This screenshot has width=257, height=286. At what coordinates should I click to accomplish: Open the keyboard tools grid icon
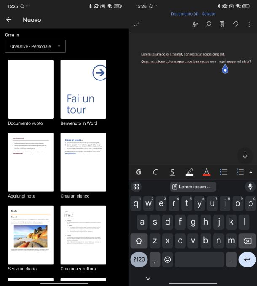click(x=136, y=187)
